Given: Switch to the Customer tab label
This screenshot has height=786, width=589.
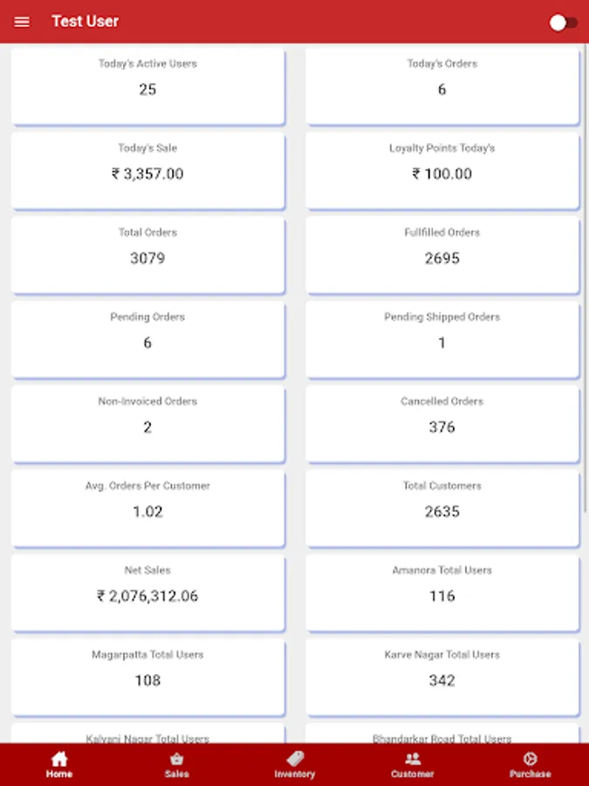Looking at the screenshot, I should tap(413, 774).
